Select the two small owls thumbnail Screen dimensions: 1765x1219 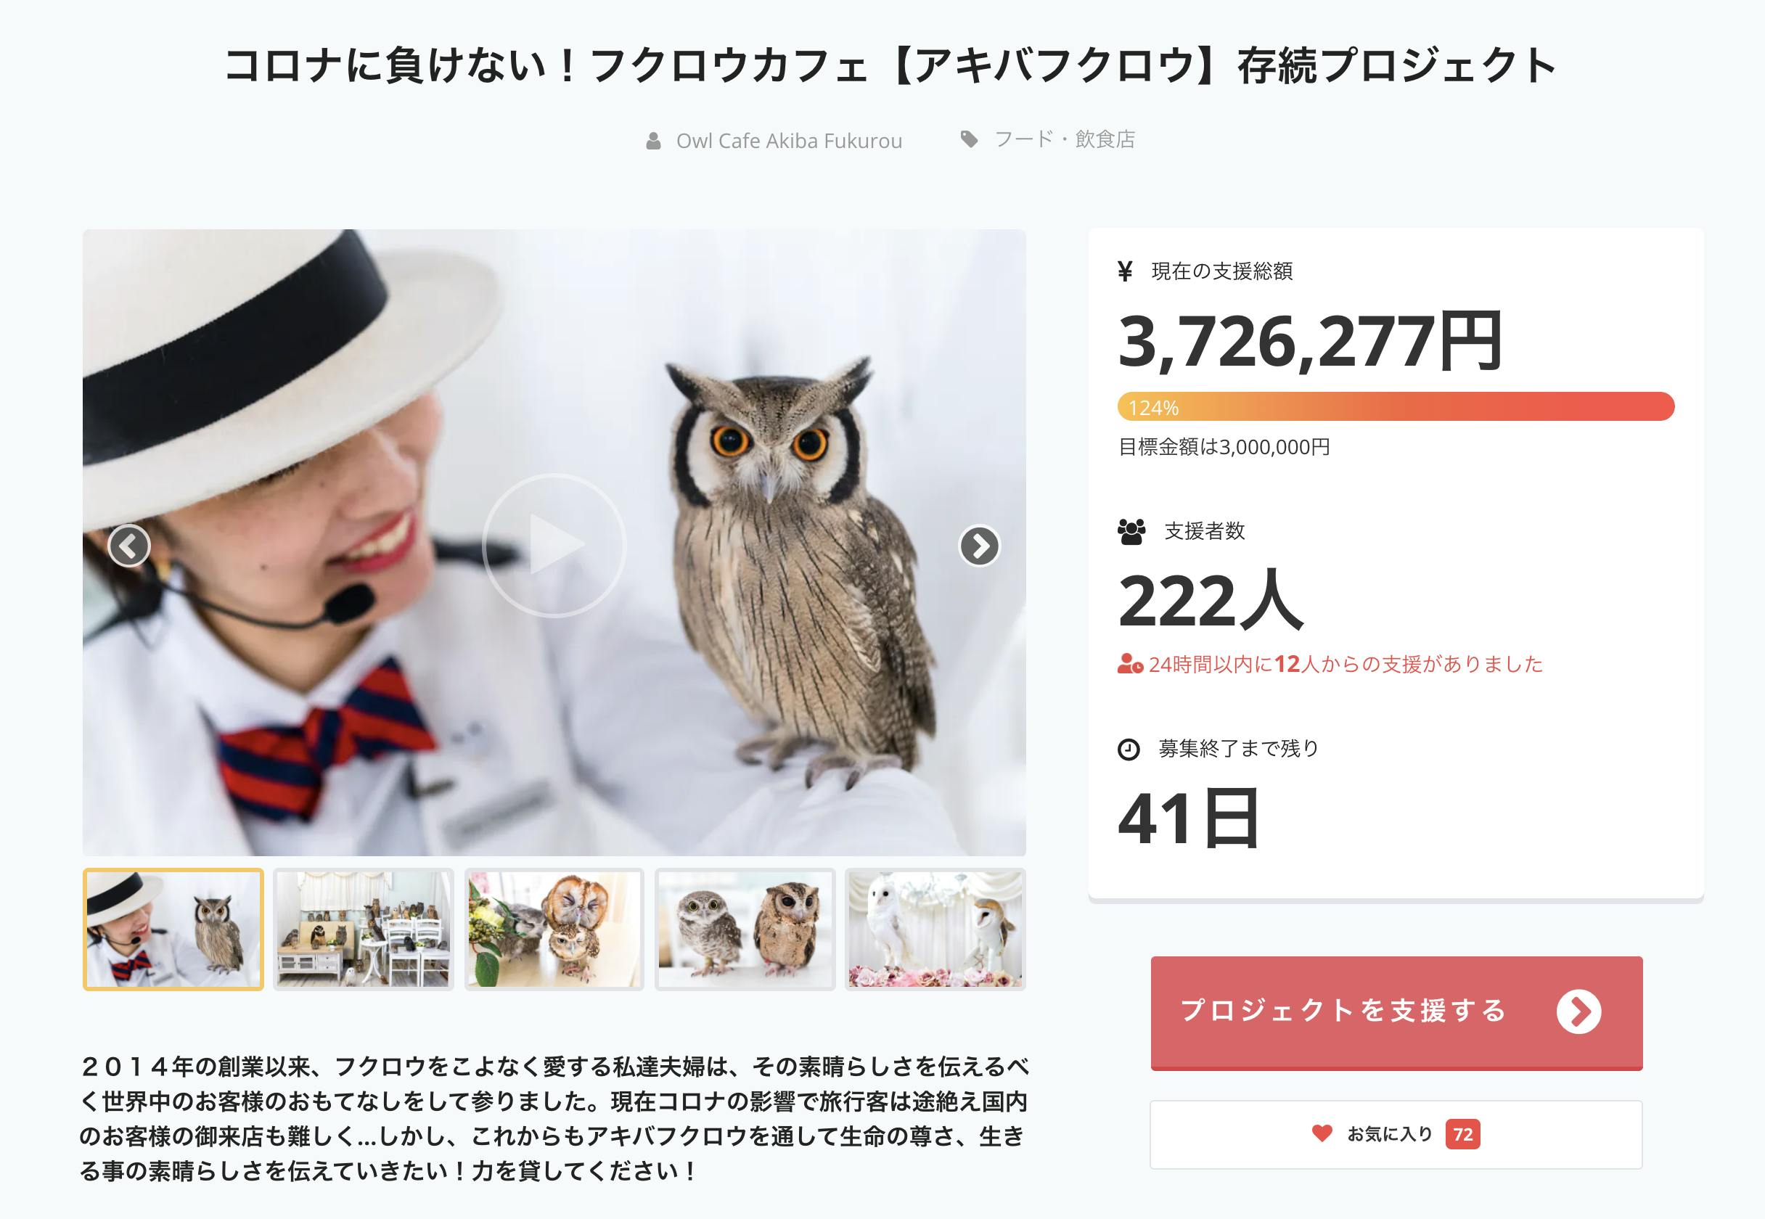coord(745,929)
